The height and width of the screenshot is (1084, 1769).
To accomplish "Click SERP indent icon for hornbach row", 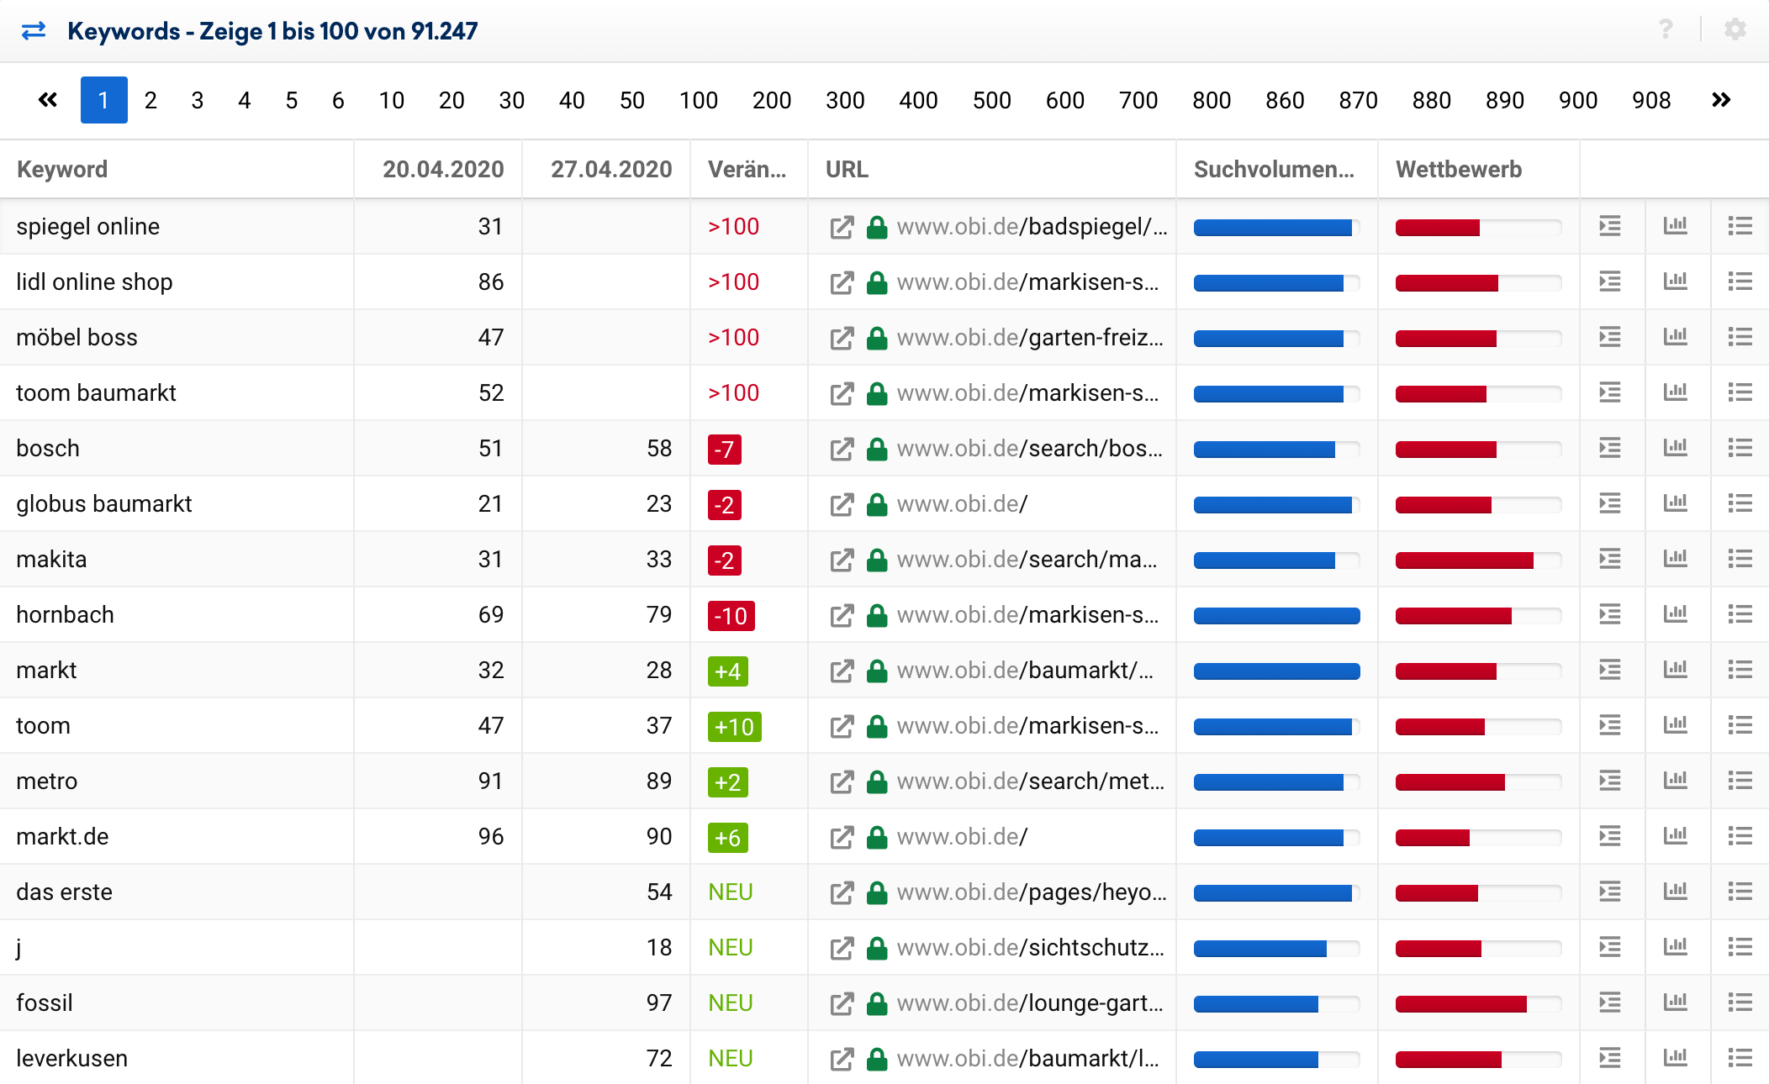I will pos(1609,614).
